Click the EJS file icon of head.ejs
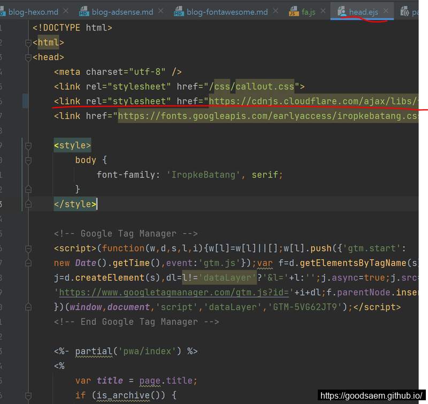 click(x=341, y=11)
